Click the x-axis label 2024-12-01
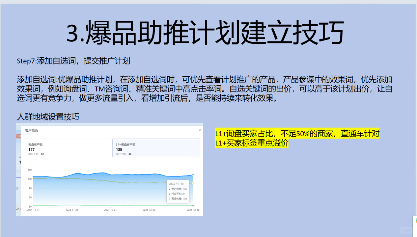The width and height of the screenshot is (417, 237). pyautogui.click(x=110, y=210)
